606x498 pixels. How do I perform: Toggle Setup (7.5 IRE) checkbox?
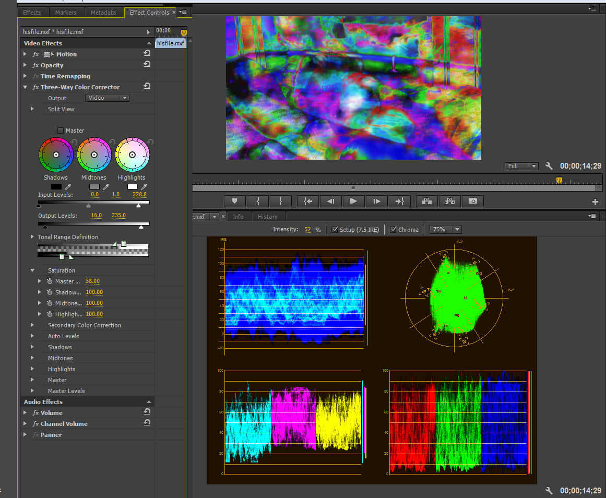click(335, 230)
